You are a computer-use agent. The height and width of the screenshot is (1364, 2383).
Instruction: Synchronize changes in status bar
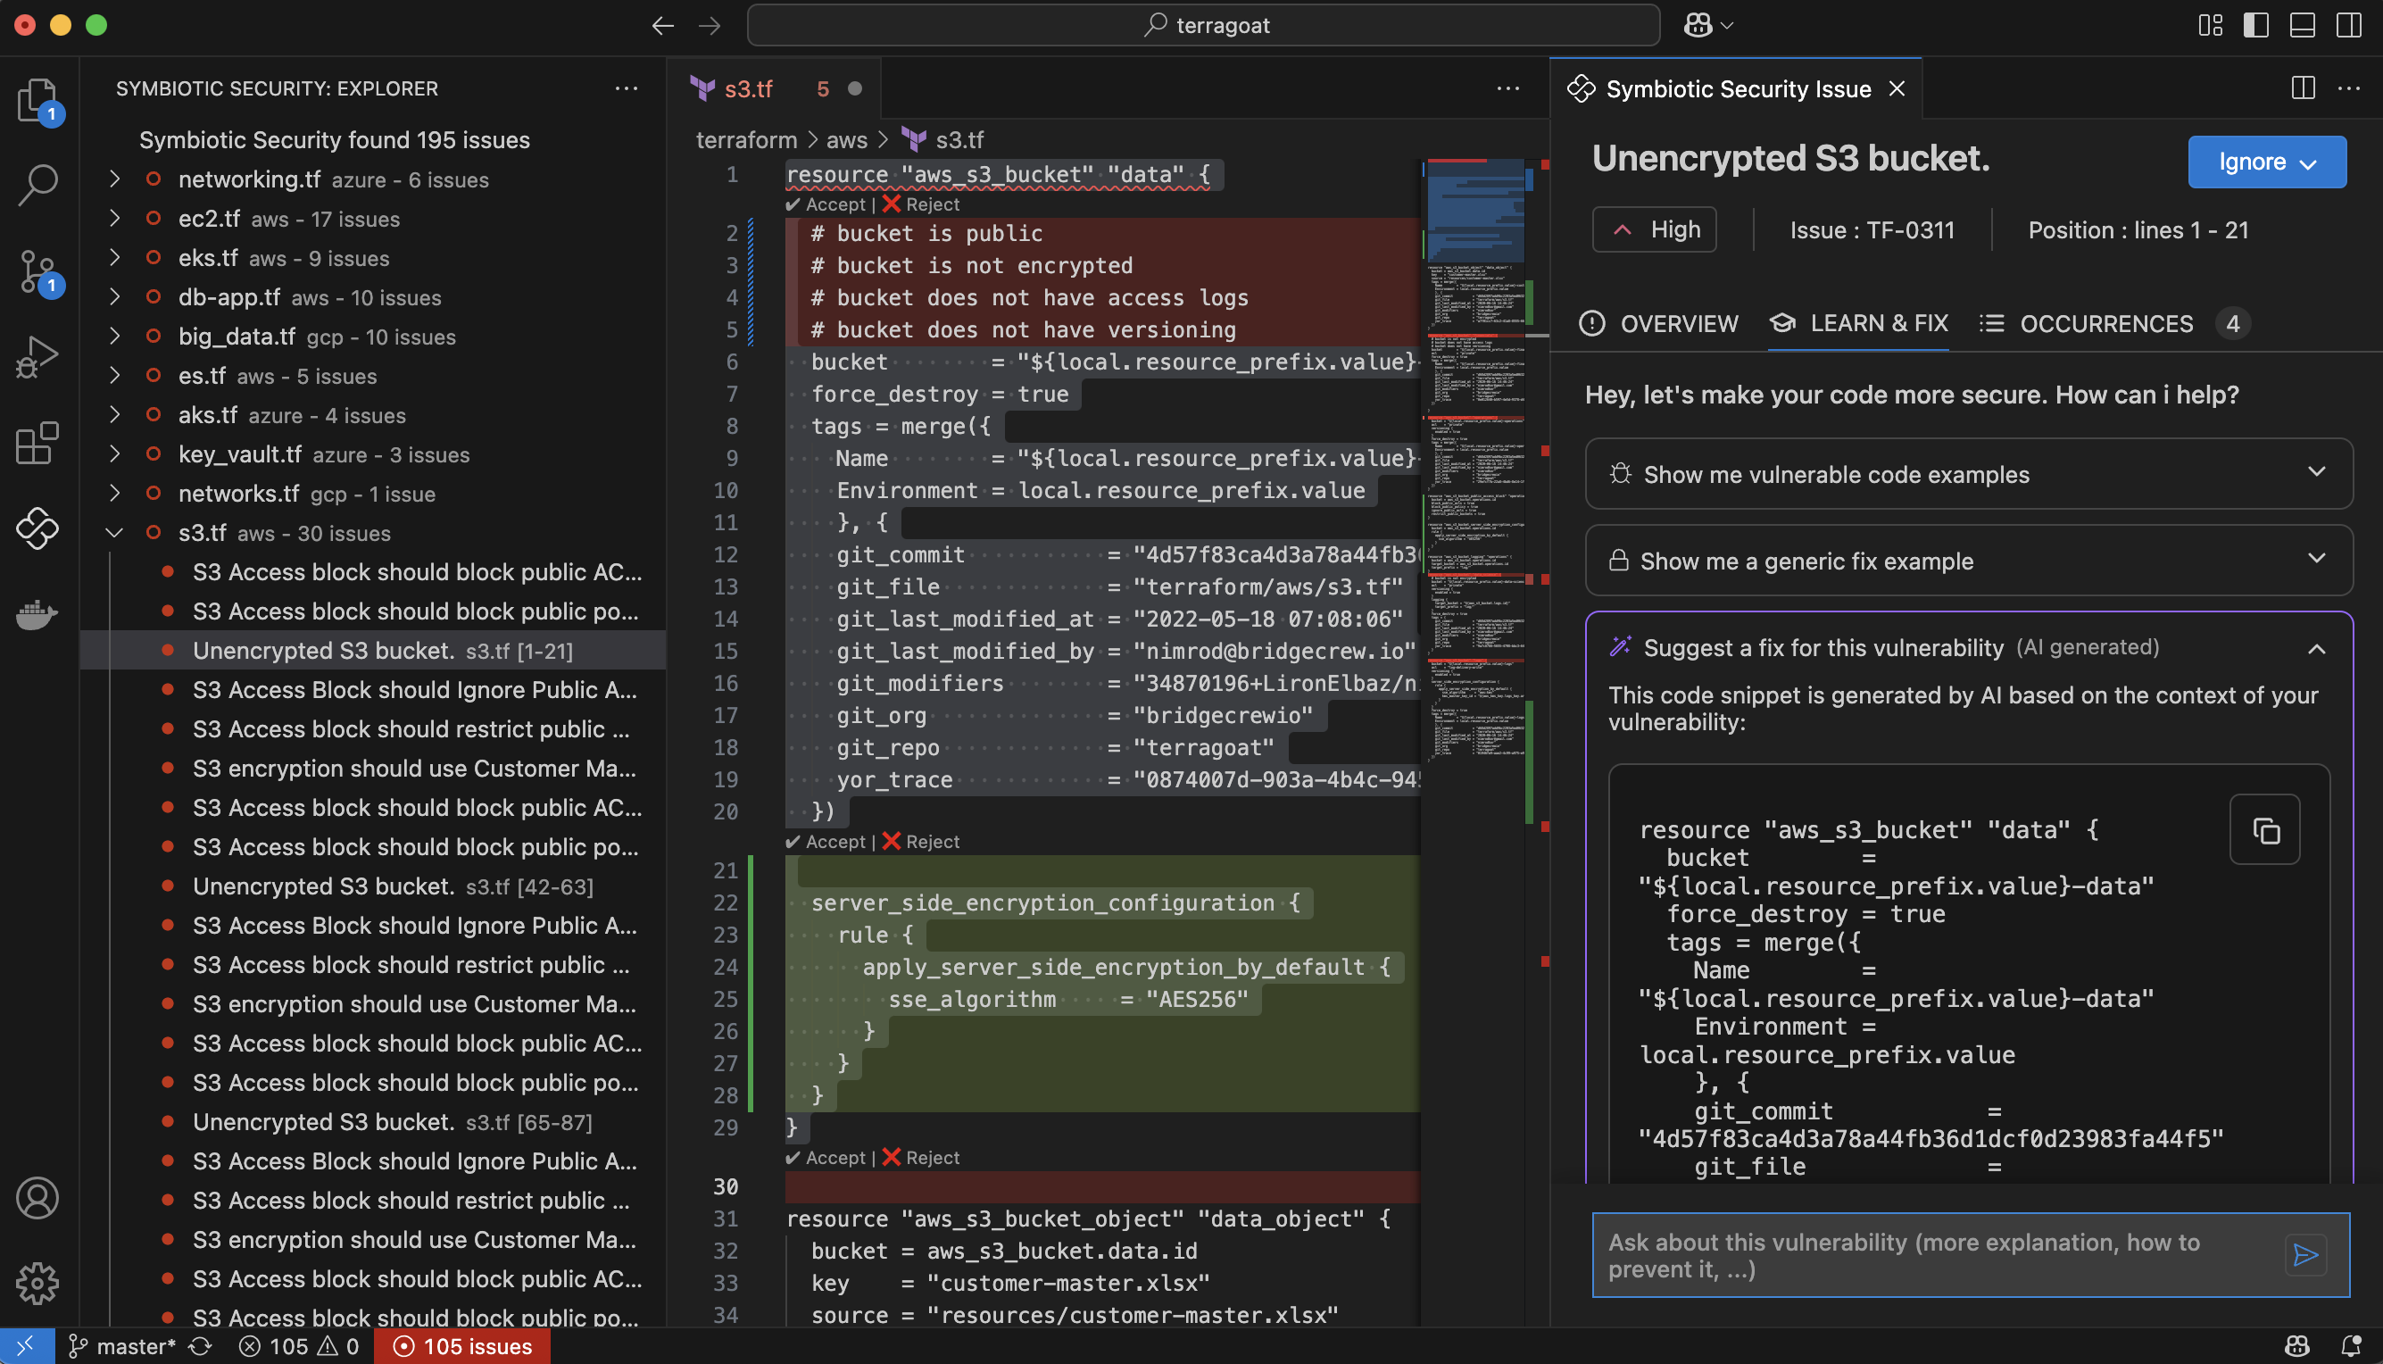(201, 1346)
